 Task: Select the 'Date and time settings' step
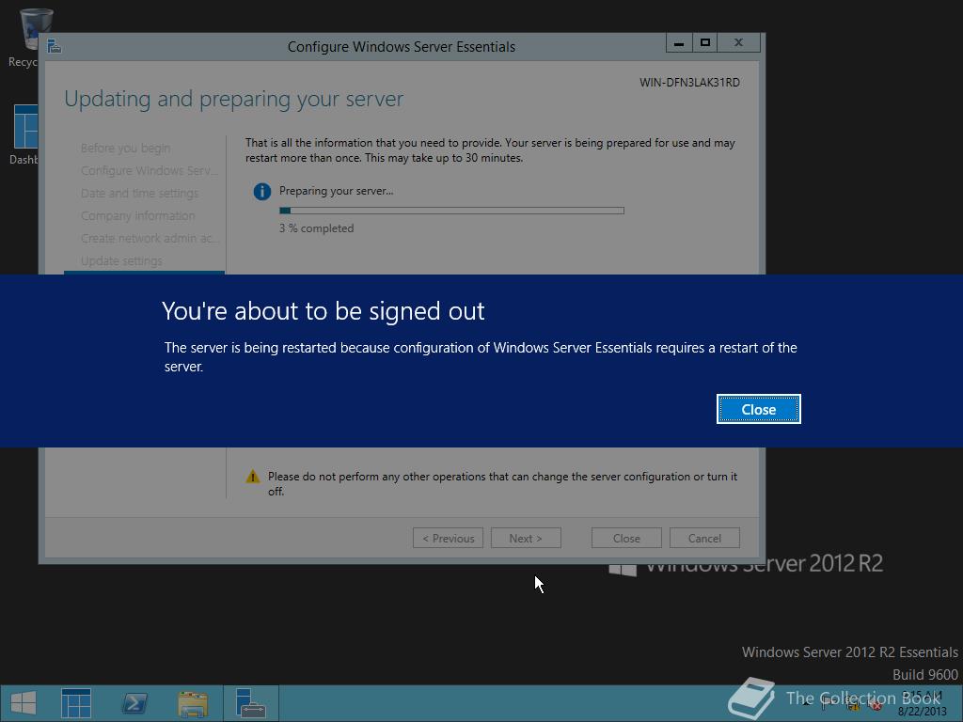(x=139, y=194)
